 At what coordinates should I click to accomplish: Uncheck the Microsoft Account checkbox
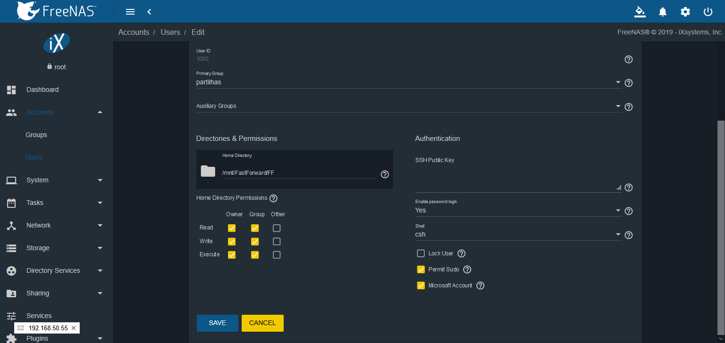click(x=421, y=286)
